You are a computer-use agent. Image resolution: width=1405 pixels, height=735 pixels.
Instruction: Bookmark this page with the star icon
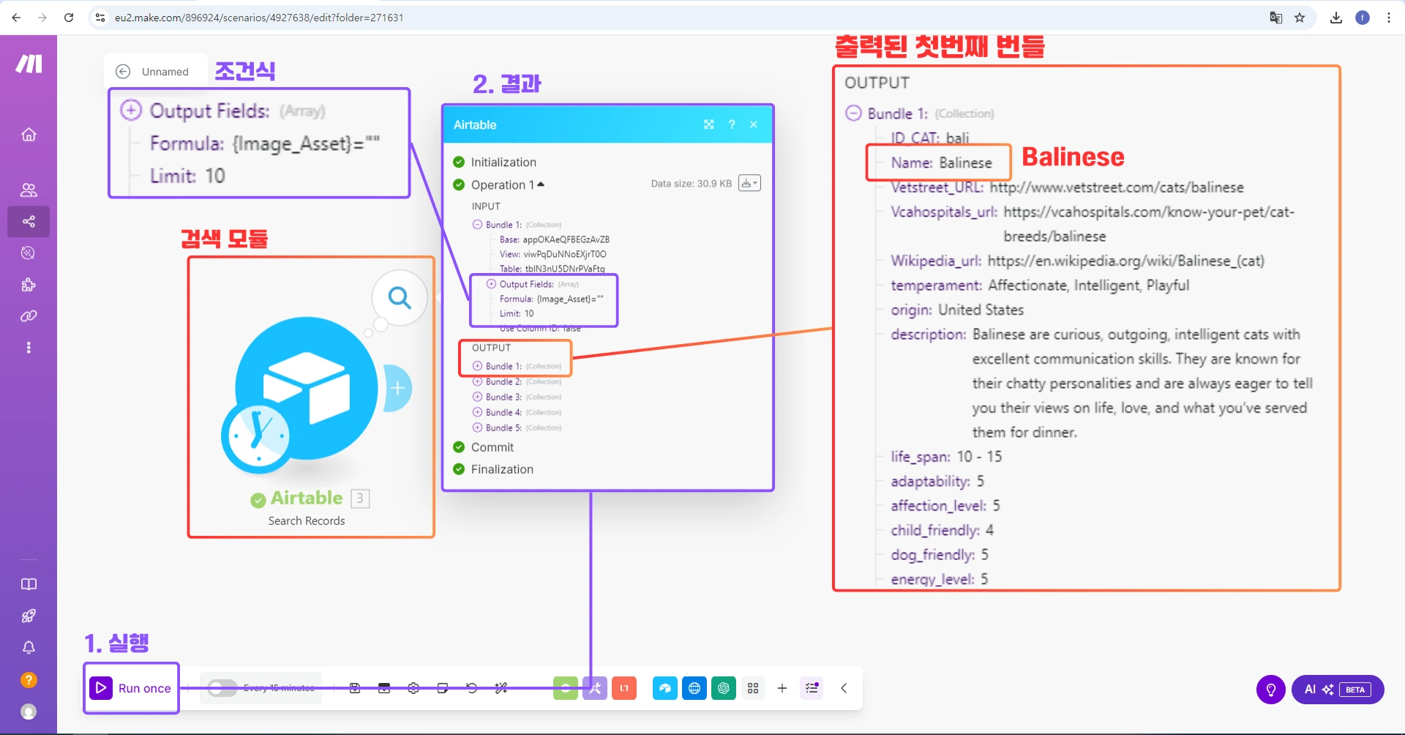[x=1300, y=18]
